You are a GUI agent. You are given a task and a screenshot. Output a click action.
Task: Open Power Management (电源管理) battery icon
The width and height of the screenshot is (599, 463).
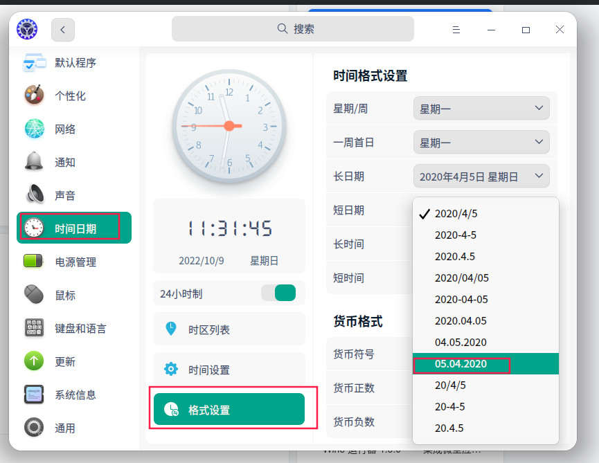34,262
